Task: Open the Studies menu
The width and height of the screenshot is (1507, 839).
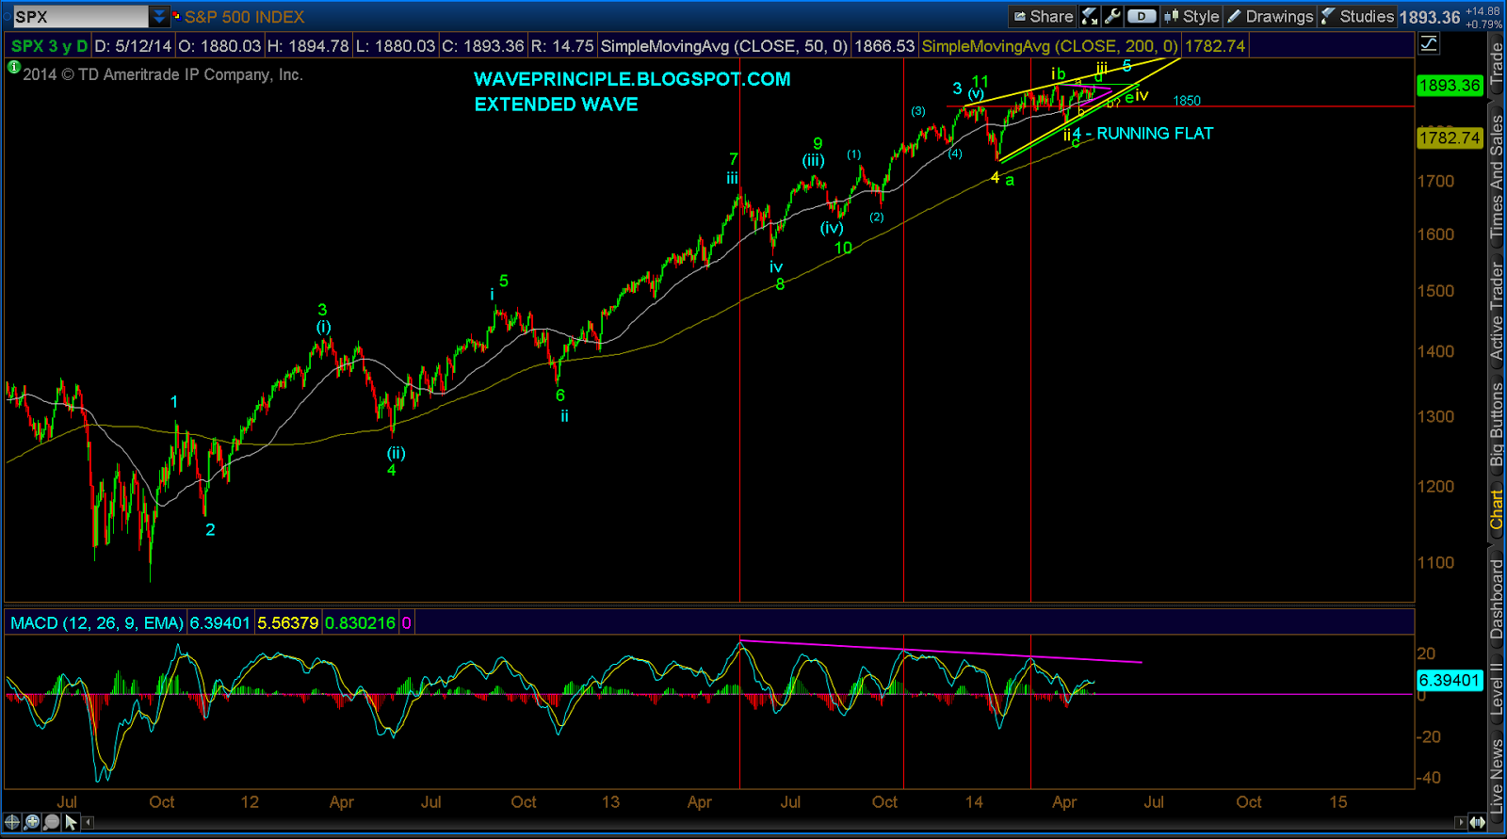Action: pyautogui.click(x=1357, y=16)
